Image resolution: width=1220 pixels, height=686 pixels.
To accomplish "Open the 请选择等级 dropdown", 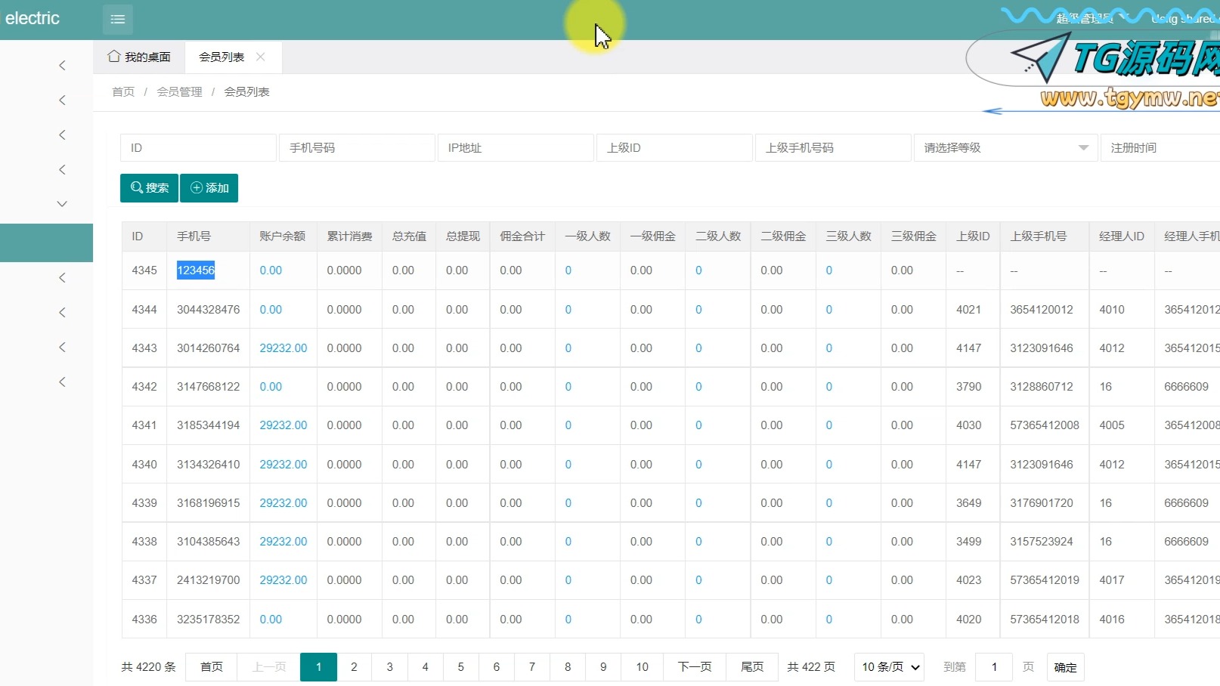I will 1005,147.
